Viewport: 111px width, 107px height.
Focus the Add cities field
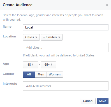coord(66,47)
